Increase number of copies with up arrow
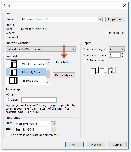The image size is (131, 152). (x=123, y=54)
